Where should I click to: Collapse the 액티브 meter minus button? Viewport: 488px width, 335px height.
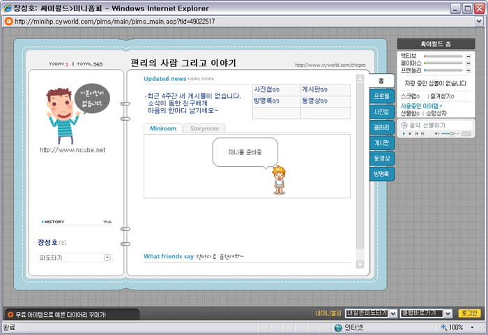[468, 57]
